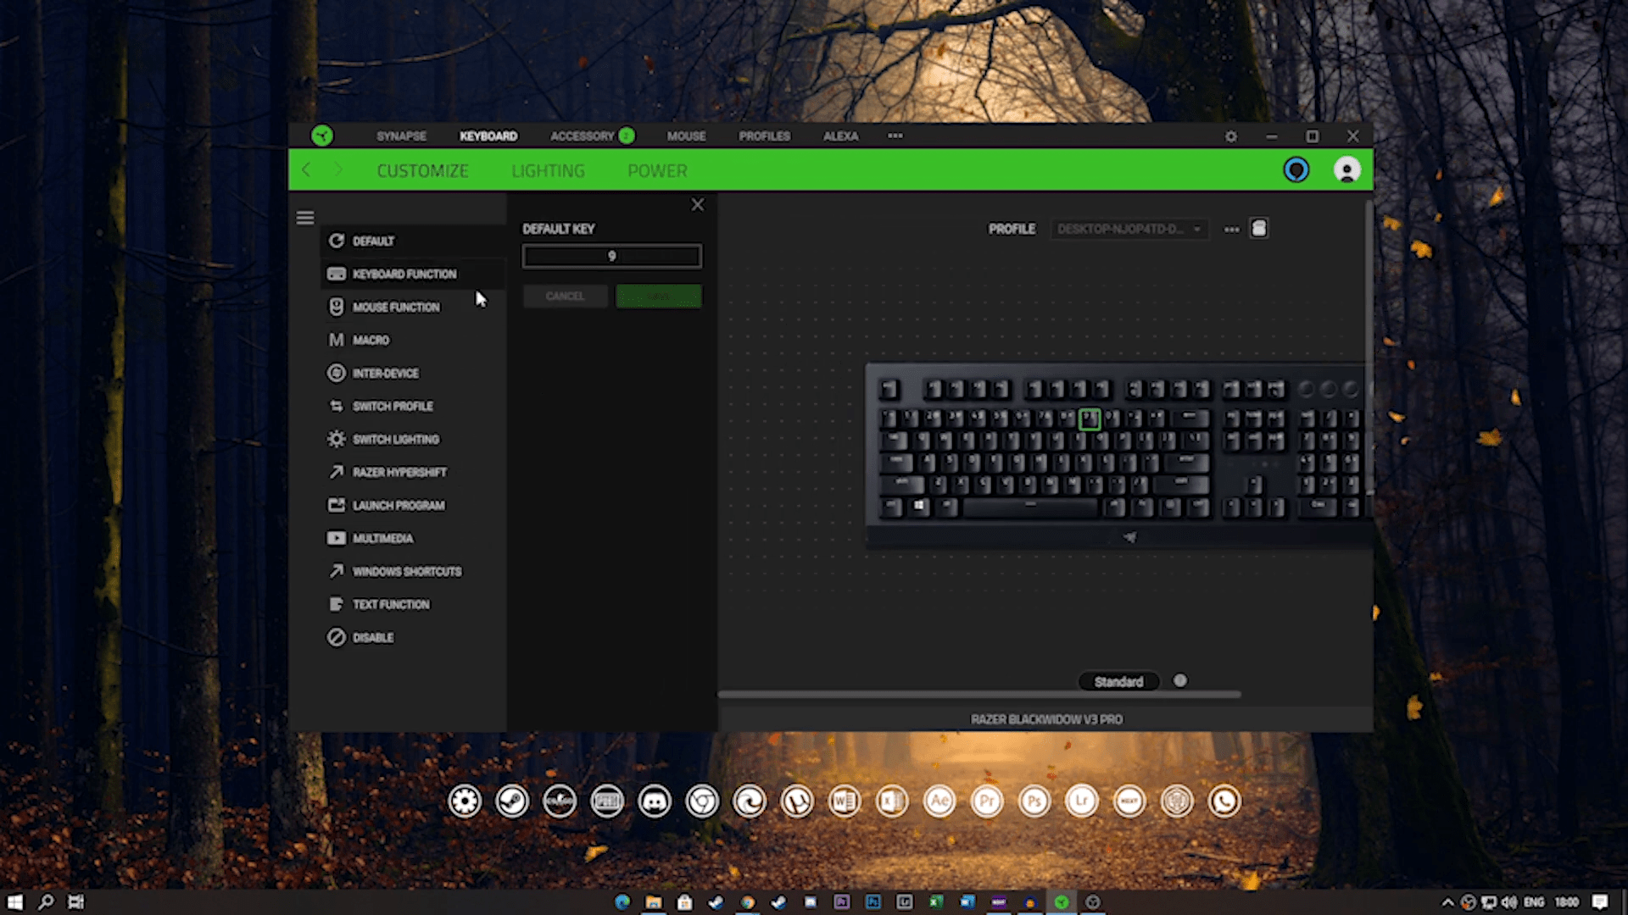This screenshot has height=915, width=1628.
Task: Click Razer BlackWidow V3 Pro device label
Action: tap(1046, 719)
